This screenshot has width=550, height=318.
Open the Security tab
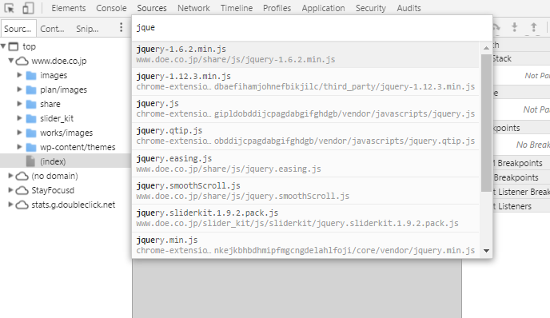coord(371,8)
